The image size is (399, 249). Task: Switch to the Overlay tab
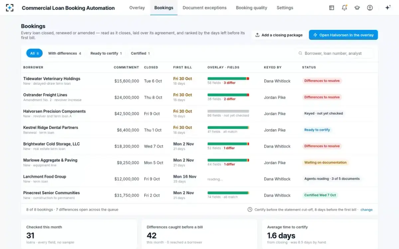click(137, 8)
